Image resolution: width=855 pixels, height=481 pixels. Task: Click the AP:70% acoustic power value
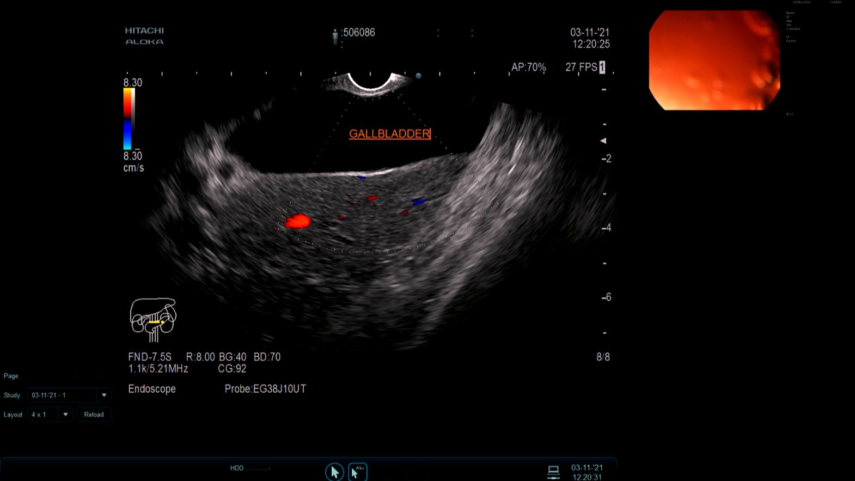click(x=528, y=67)
